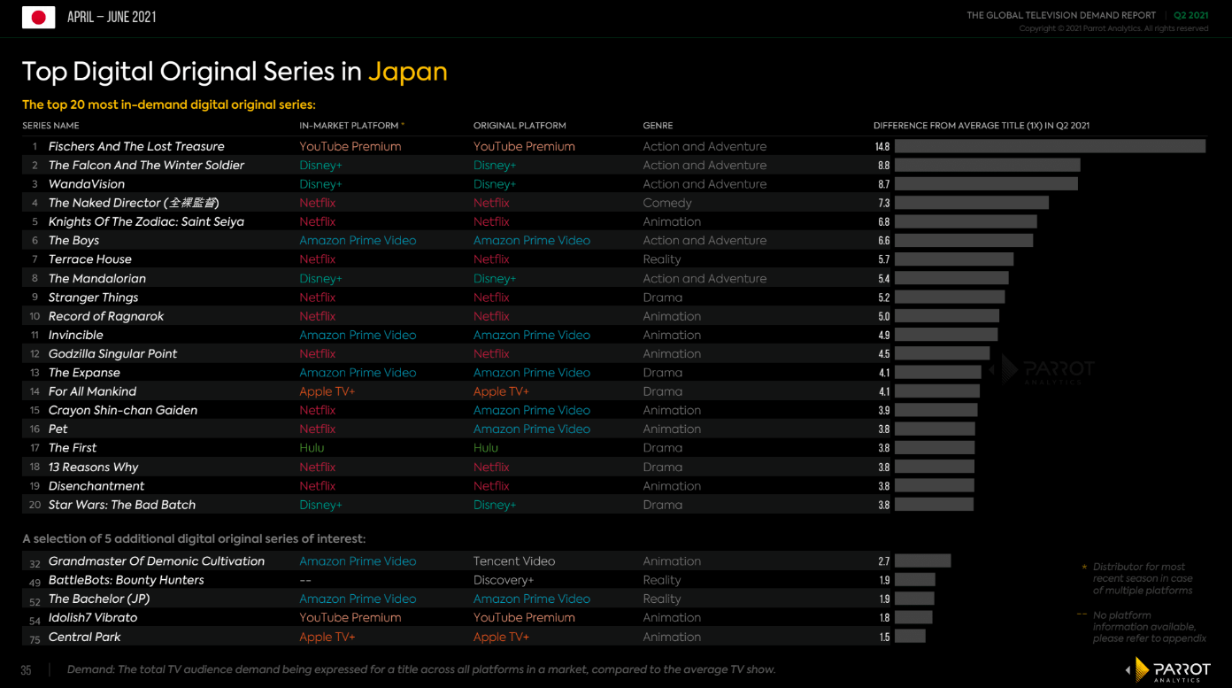The width and height of the screenshot is (1232, 688).
Task: Click the 'Pet' series name
Action: coord(58,429)
